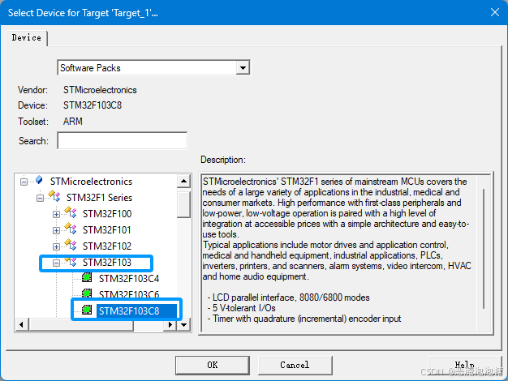Viewport: 508px width, 381px height.
Task: Select STMicroelectronics tree root label
Action: pyautogui.click(x=91, y=182)
